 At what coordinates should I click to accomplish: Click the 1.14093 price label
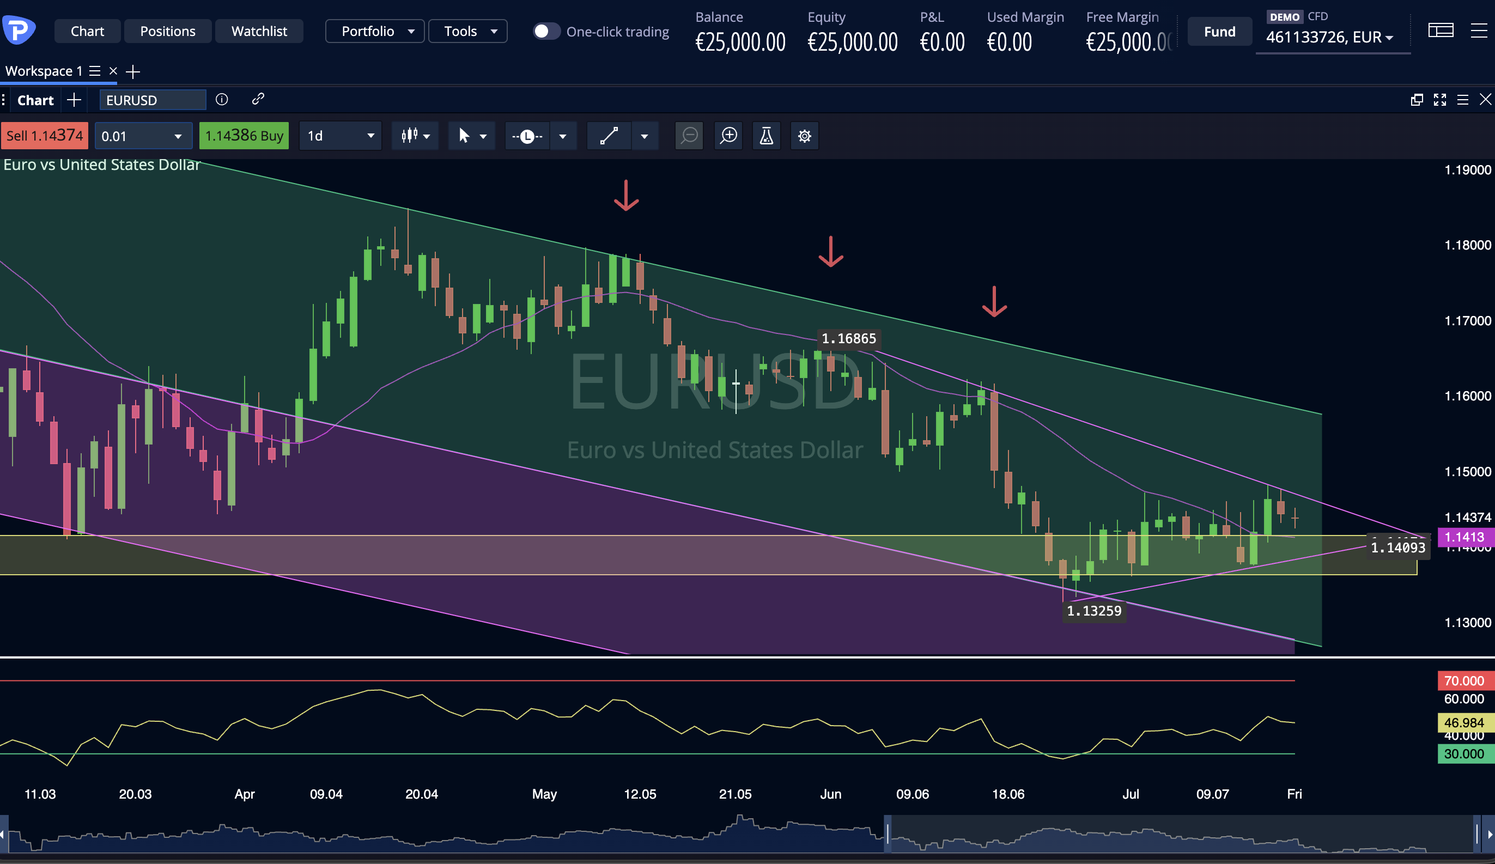click(1397, 547)
